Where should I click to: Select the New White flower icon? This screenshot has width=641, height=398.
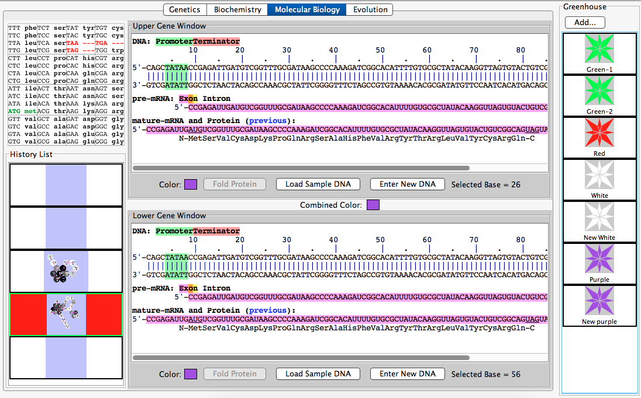pos(599,217)
